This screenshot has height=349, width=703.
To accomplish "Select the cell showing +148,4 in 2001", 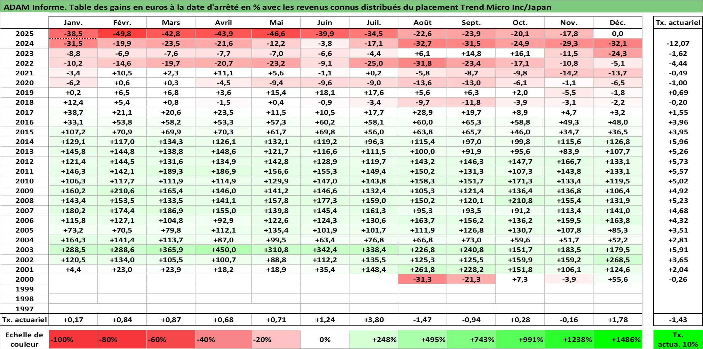I will coord(374,270).
